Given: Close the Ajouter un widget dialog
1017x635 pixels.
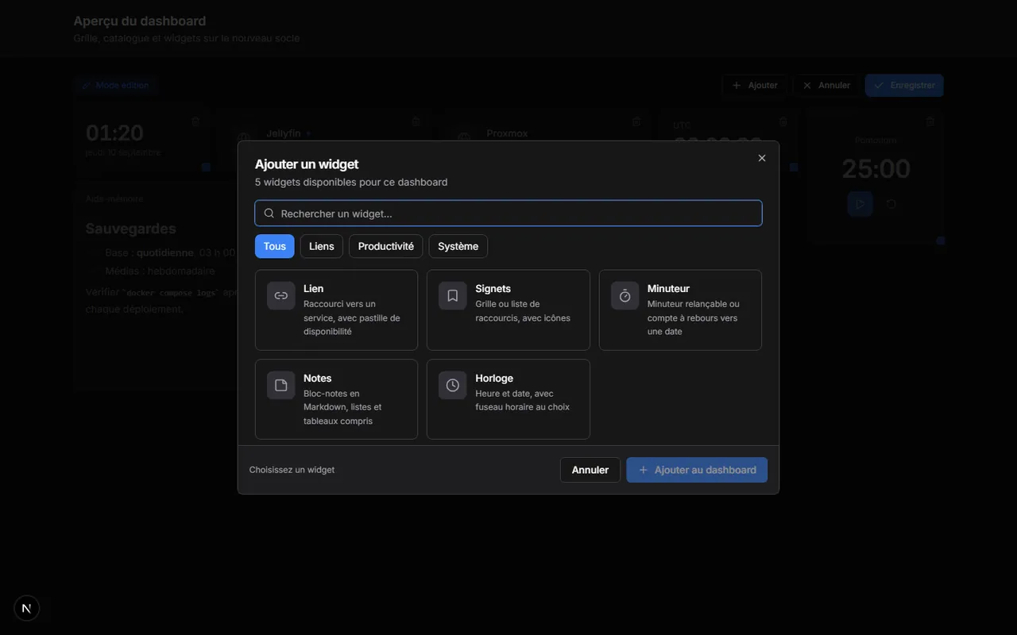Looking at the screenshot, I should 762,158.
